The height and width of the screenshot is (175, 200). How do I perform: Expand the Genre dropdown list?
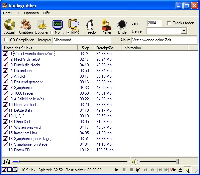click(184, 31)
